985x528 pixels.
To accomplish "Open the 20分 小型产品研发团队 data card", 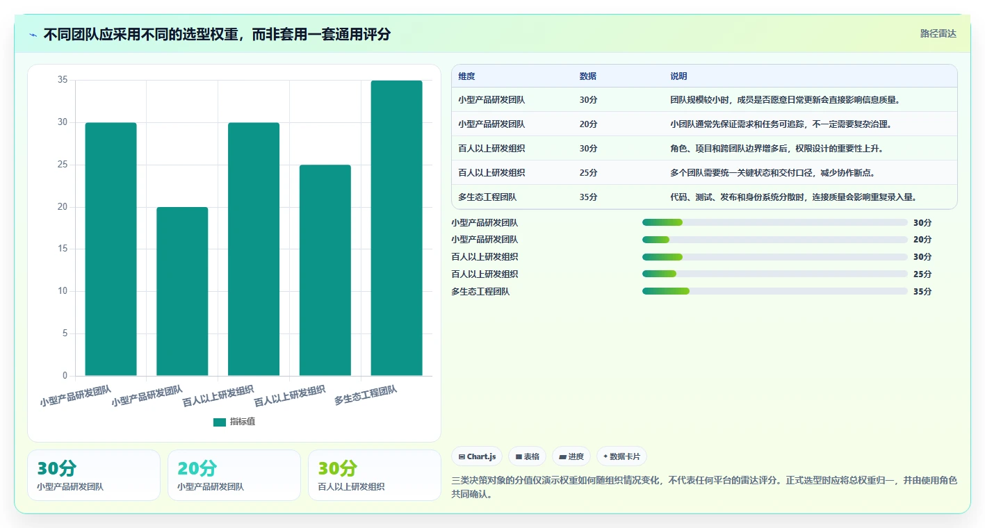I will pyautogui.click(x=234, y=475).
